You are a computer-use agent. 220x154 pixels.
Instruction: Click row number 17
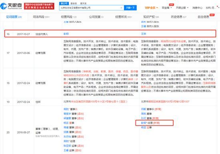(8, 53)
